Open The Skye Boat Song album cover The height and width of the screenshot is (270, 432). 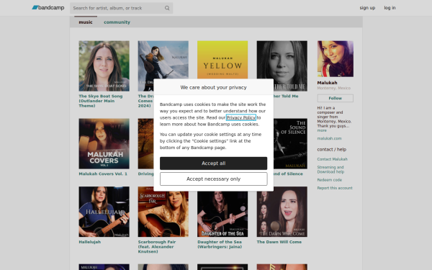coord(104,66)
